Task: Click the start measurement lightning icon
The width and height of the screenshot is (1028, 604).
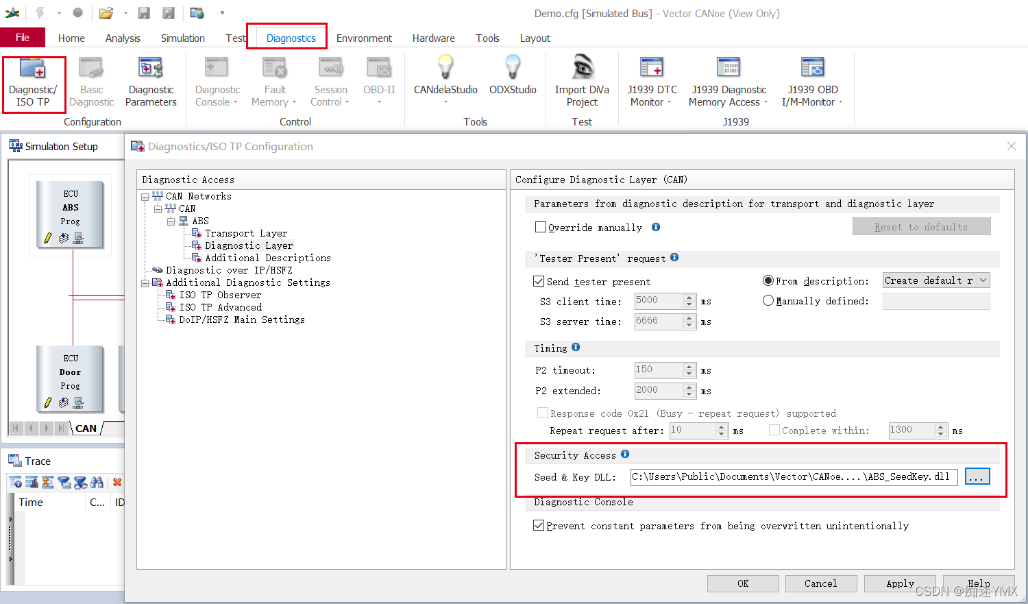Action: point(40,12)
